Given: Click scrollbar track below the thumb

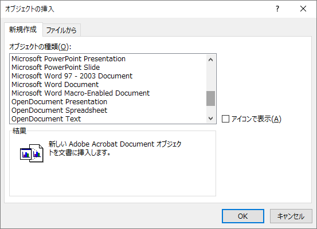Looking at the screenshot, I should pos(210,110).
